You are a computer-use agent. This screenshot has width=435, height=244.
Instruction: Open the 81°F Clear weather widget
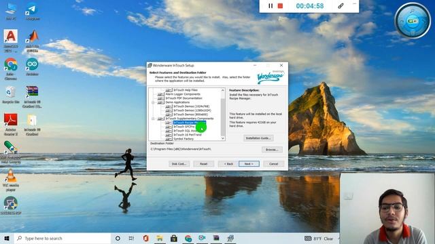(319, 238)
